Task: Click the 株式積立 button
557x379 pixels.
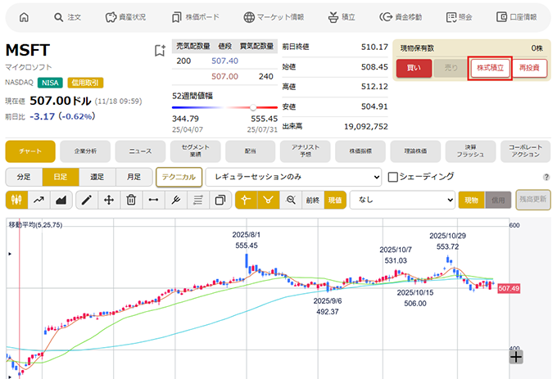Action: [x=490, y=68]
